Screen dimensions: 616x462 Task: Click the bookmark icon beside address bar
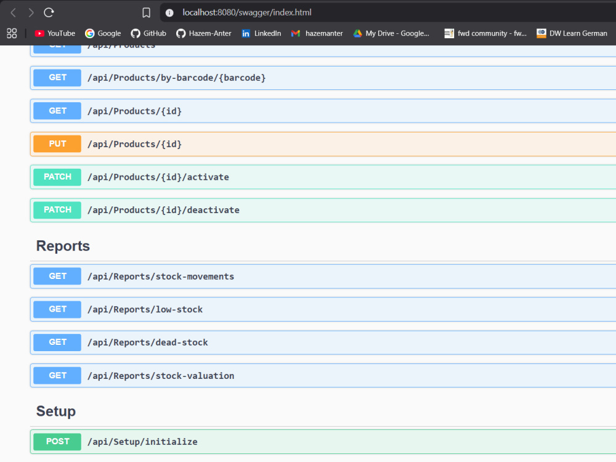[146, 12]
